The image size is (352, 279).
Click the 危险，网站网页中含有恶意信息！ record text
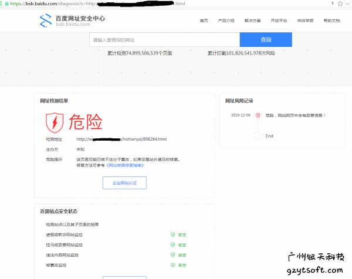296,115
